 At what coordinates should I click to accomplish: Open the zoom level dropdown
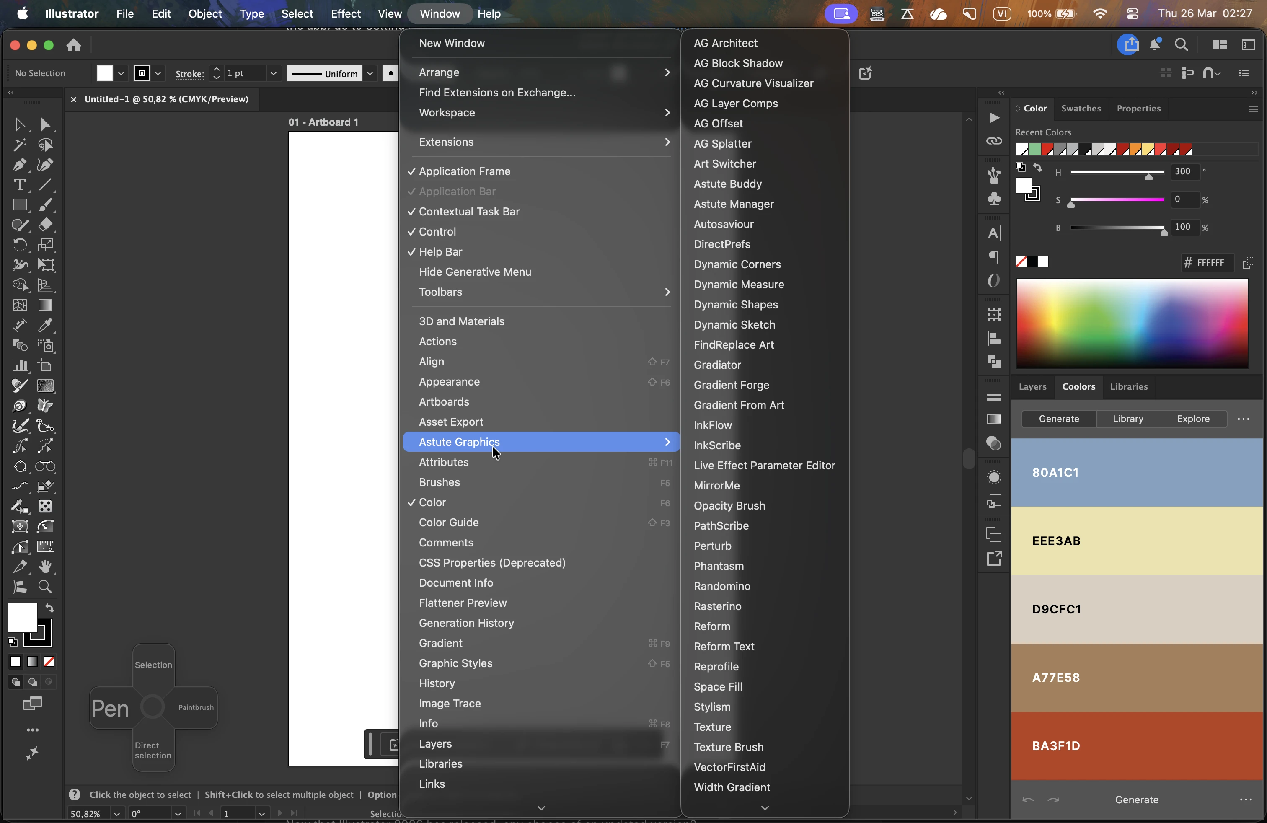tap(116, 813)
